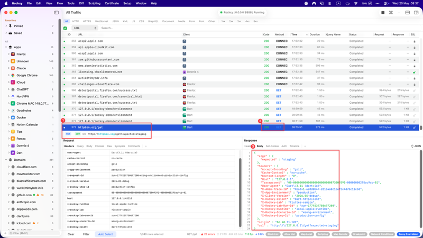Viewport: 423px width, 238px height.
Task: Toggle the Map Remote pill
Action: click(340, 234)
